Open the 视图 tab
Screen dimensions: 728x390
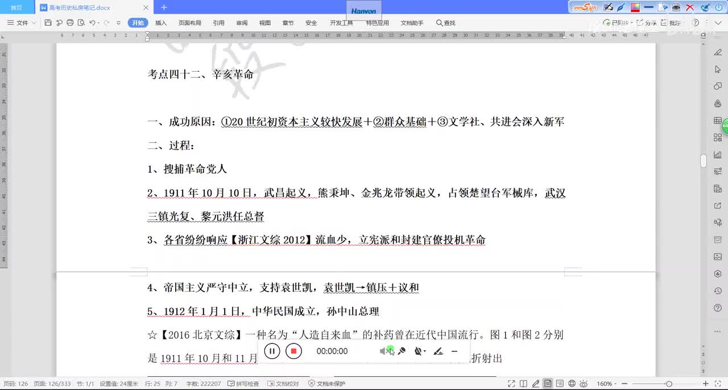pos(265,23)
